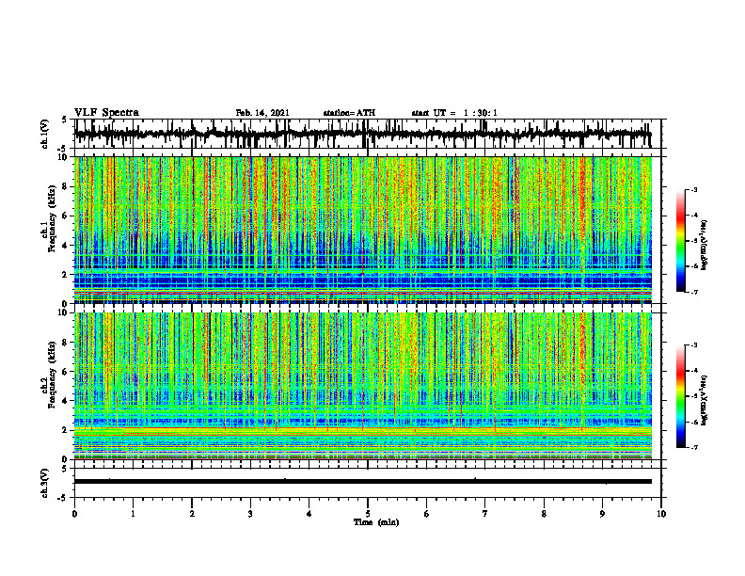Click the ch.3(V) axis label
The width and height of the screenshot is (745, 576).
(x=44, y=483)
